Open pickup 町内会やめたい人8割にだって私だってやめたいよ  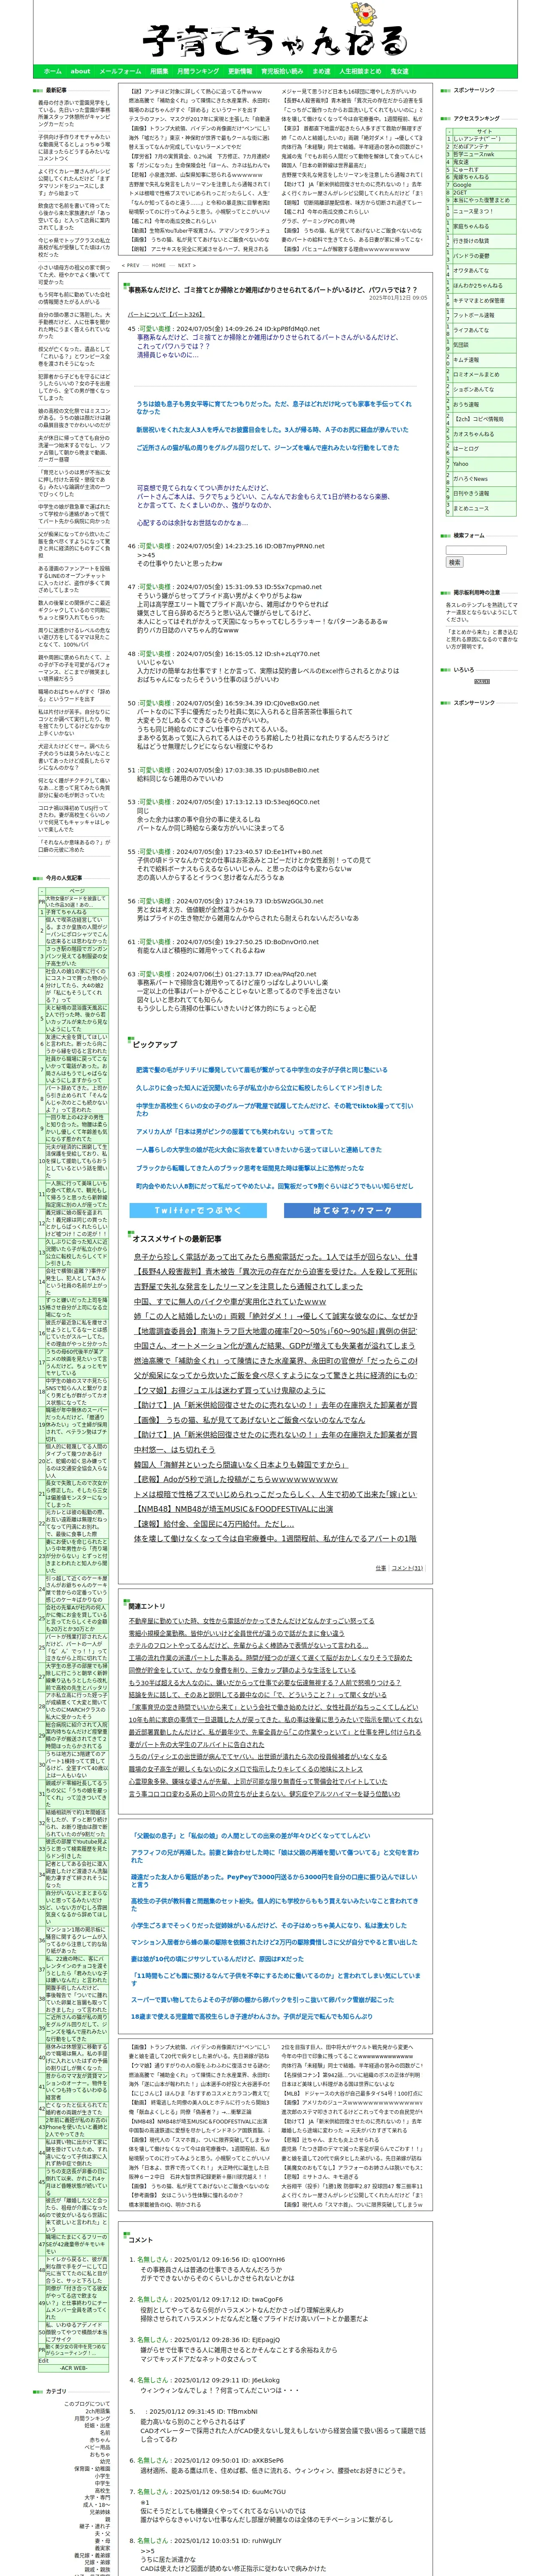click(274, 1186)
